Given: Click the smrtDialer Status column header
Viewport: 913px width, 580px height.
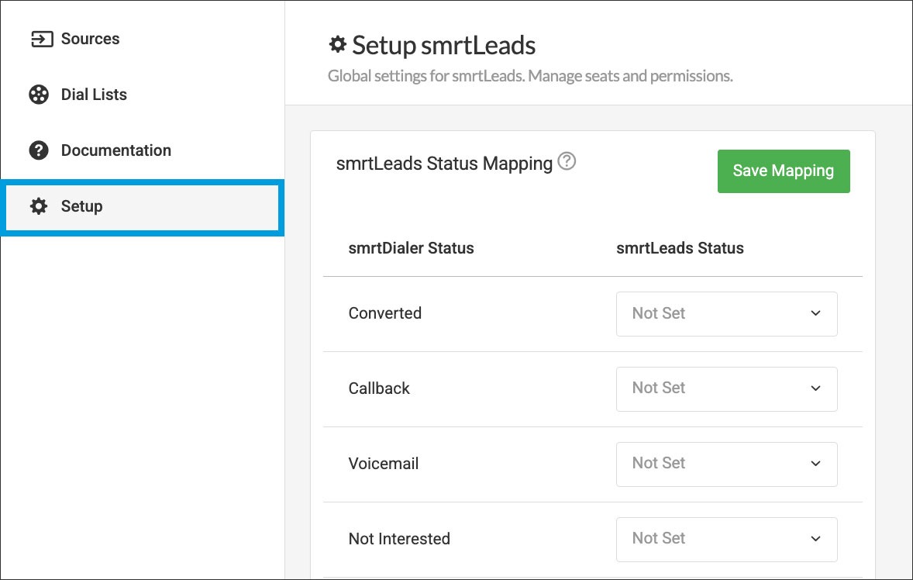Looking at the screenshot, I should coord(411,248).
